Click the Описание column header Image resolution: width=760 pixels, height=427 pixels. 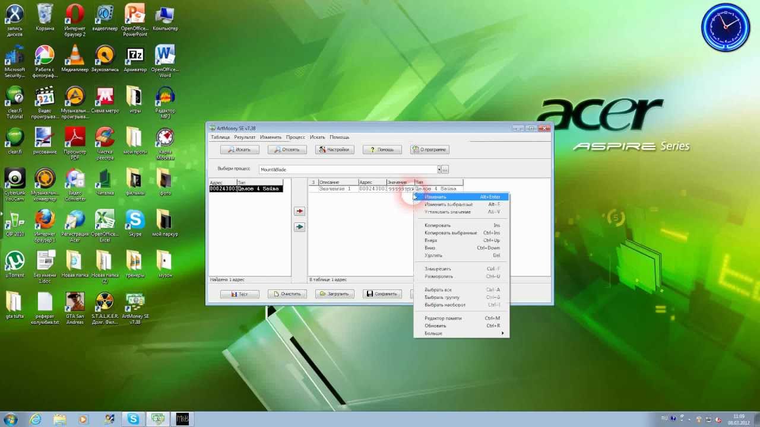[x=338, y=182]
